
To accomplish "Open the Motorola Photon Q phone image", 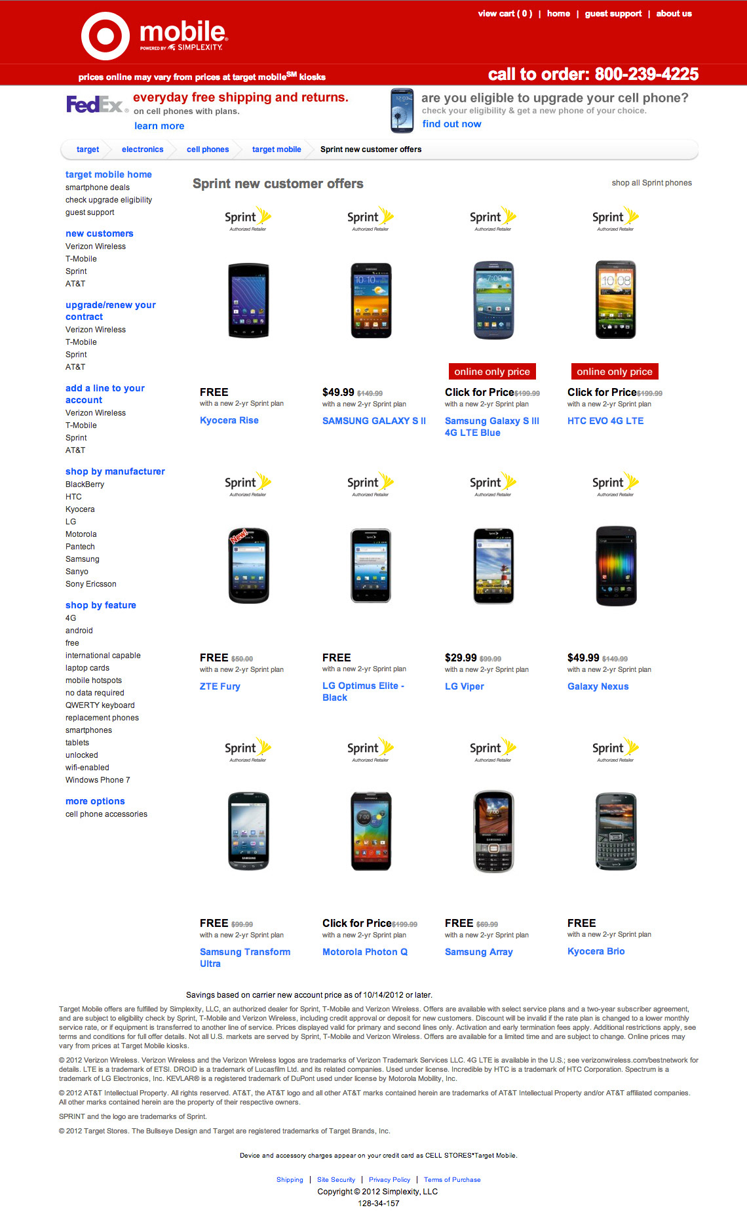I will [x=371, y=831].
